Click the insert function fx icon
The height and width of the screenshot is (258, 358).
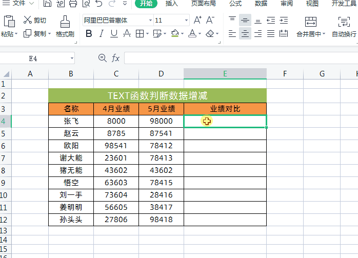coord(116,58)
